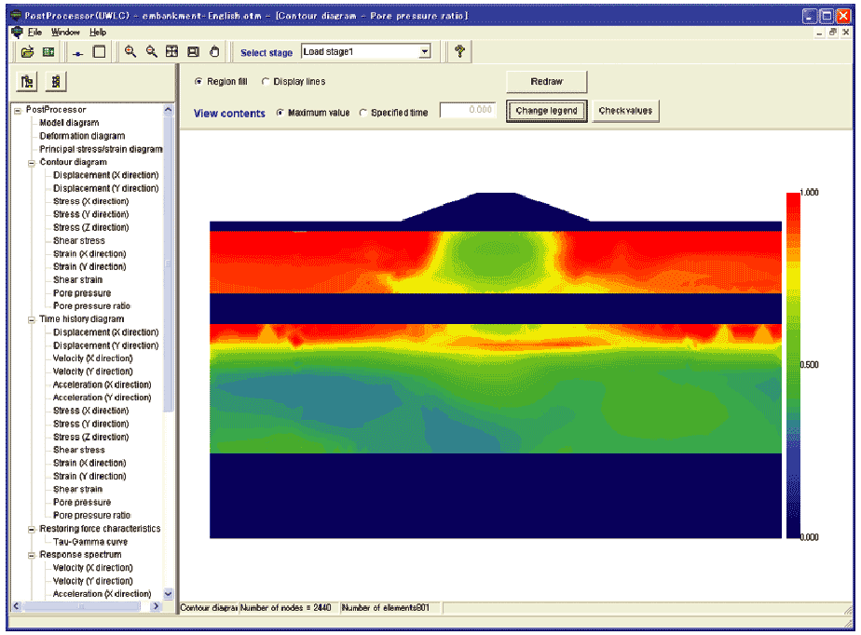Image resolution: width=861 pixels, height=635 pixels.
Task: Click the zoom out magnifier icon
Action: 152,51
